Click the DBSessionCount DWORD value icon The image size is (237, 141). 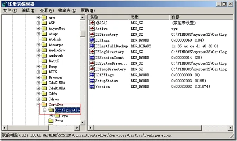pyautogui.click(x=92, y=57)
